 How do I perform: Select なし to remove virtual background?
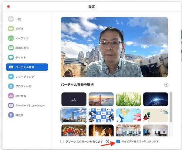(74, 99)
